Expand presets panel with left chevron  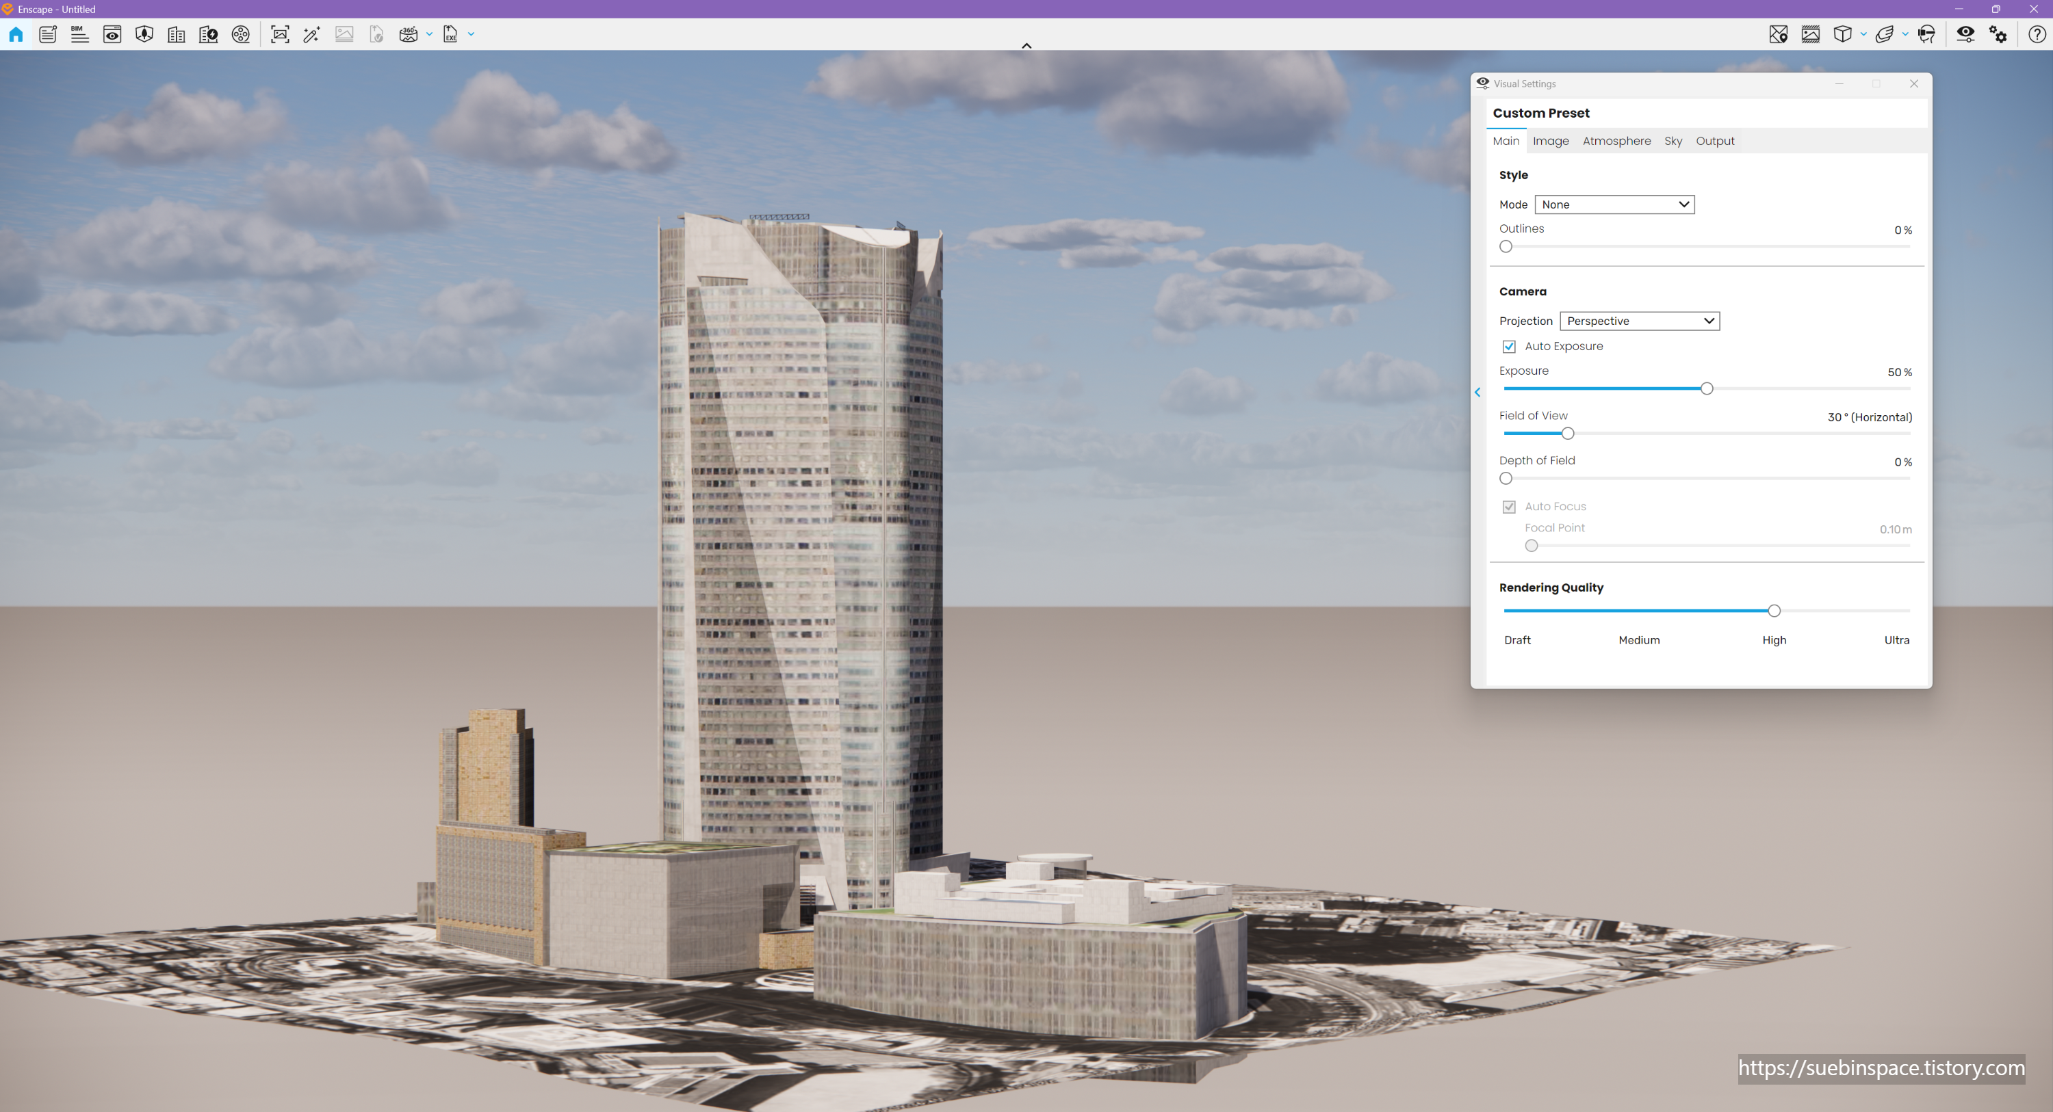(1477, 392)
